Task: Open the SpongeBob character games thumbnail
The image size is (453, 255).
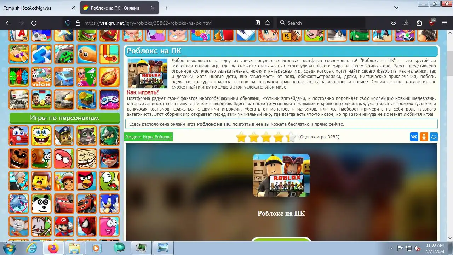Action: [41, 136]
